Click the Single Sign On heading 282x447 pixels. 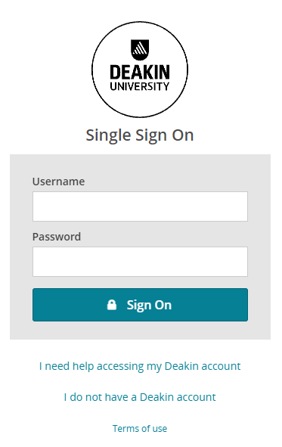click(140, 135)
